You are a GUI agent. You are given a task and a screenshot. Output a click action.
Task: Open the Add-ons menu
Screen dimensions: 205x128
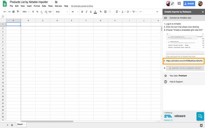[x=58, y=6]
